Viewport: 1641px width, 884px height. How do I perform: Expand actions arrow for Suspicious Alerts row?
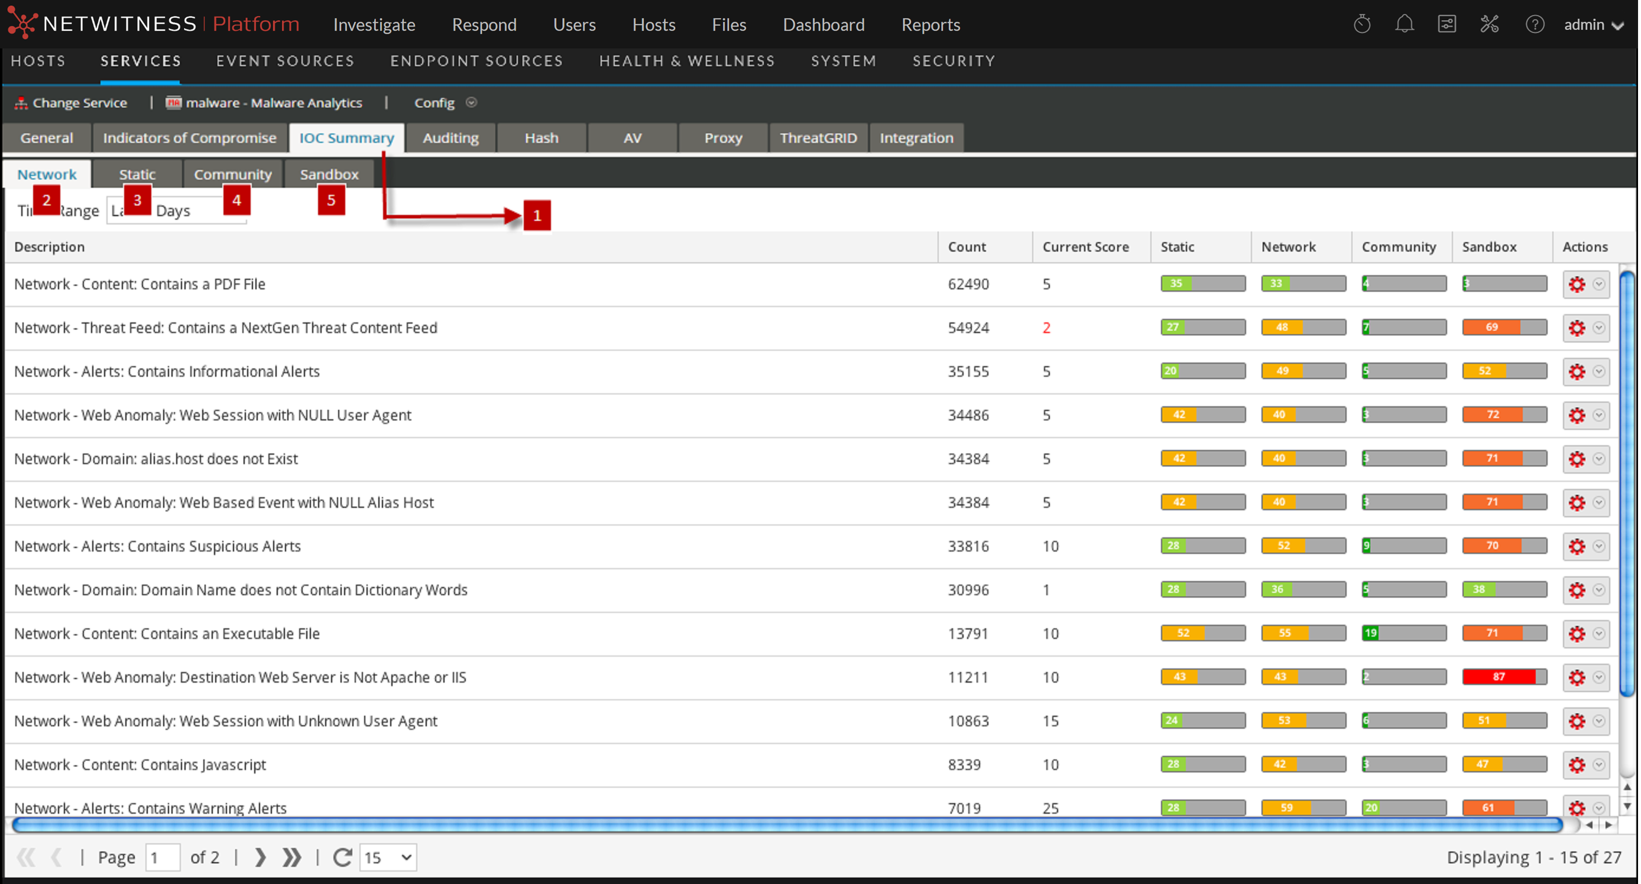point(1599,546)
